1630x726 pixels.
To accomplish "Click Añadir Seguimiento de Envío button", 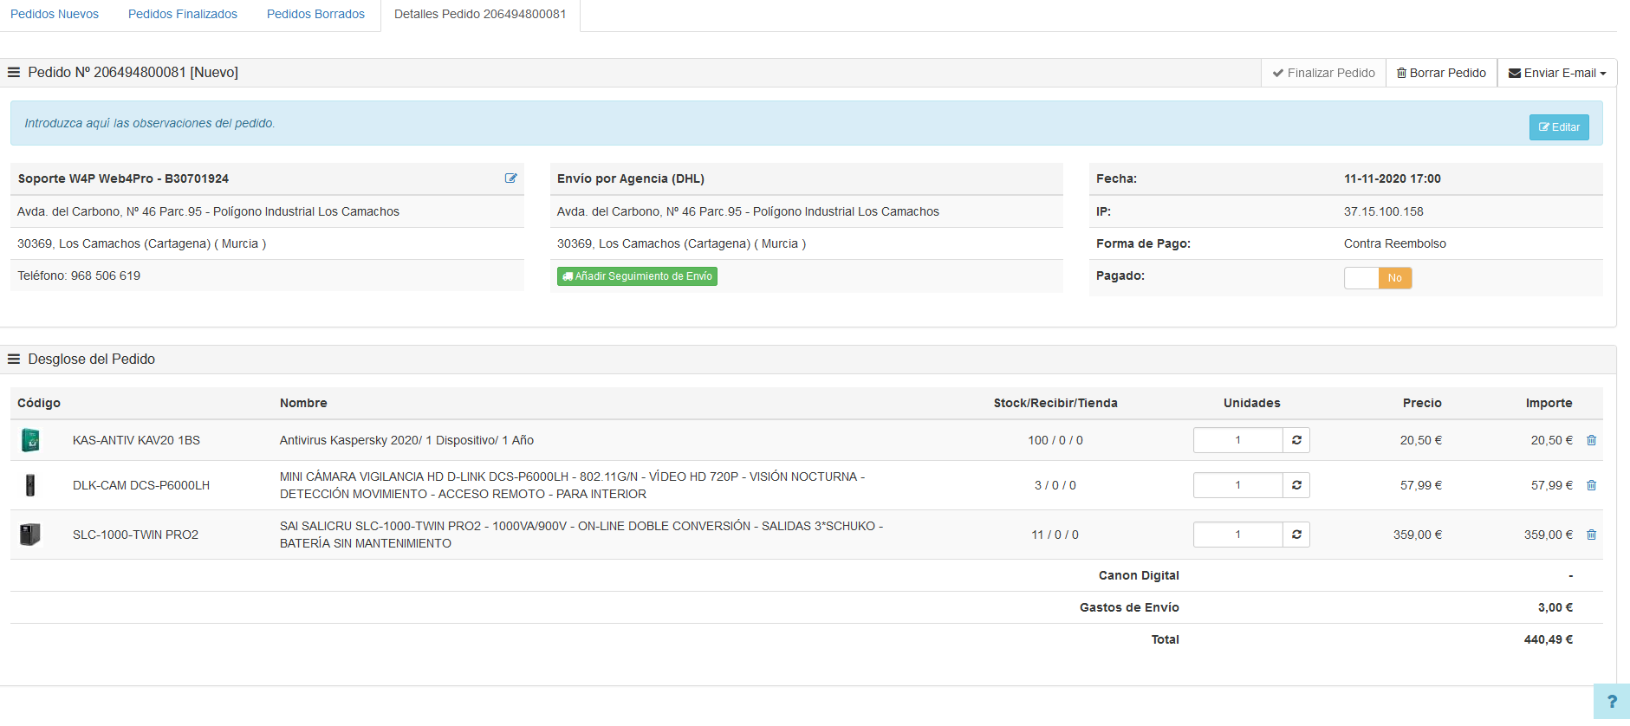I will pos(637,276).
